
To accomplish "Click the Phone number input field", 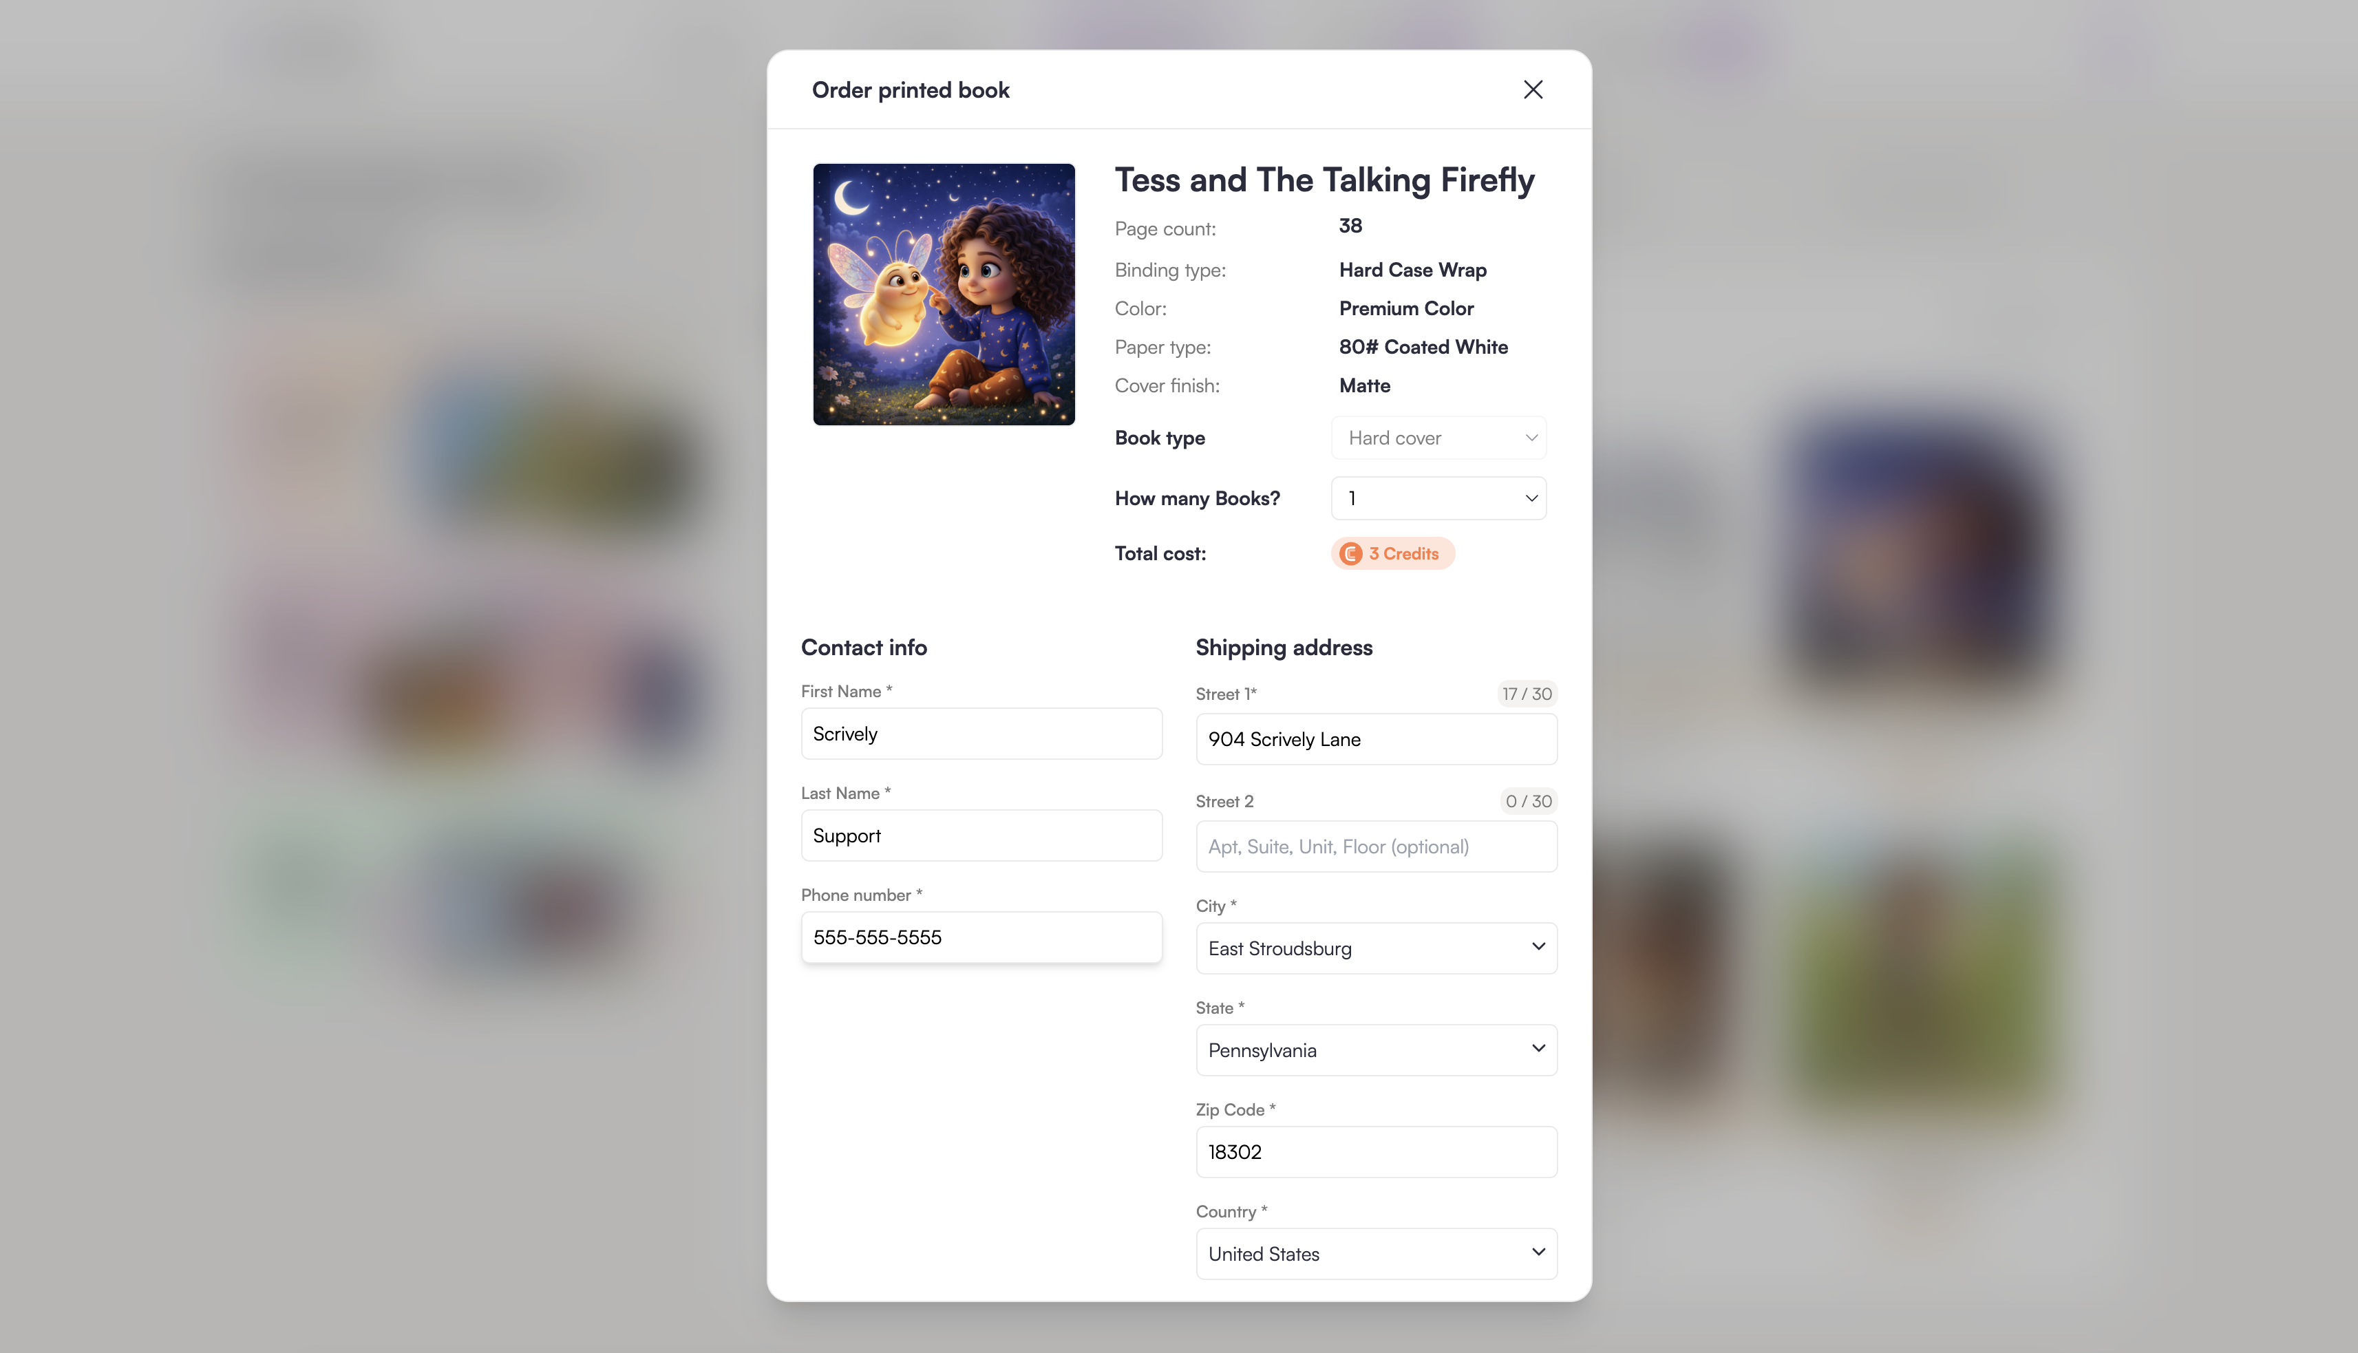I will [x=981, y=937].
